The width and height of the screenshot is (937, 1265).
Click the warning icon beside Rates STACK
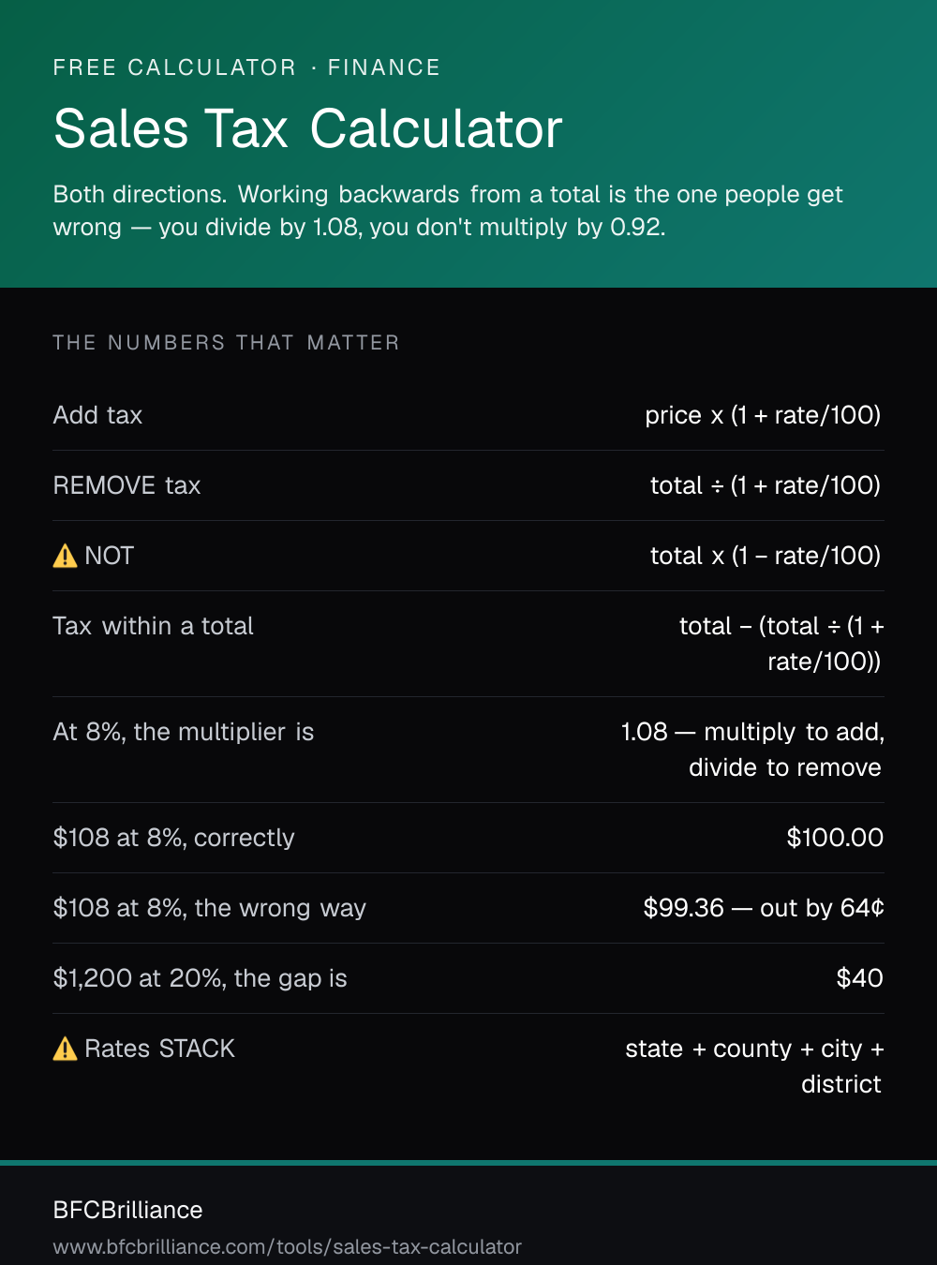[65, 1049]
